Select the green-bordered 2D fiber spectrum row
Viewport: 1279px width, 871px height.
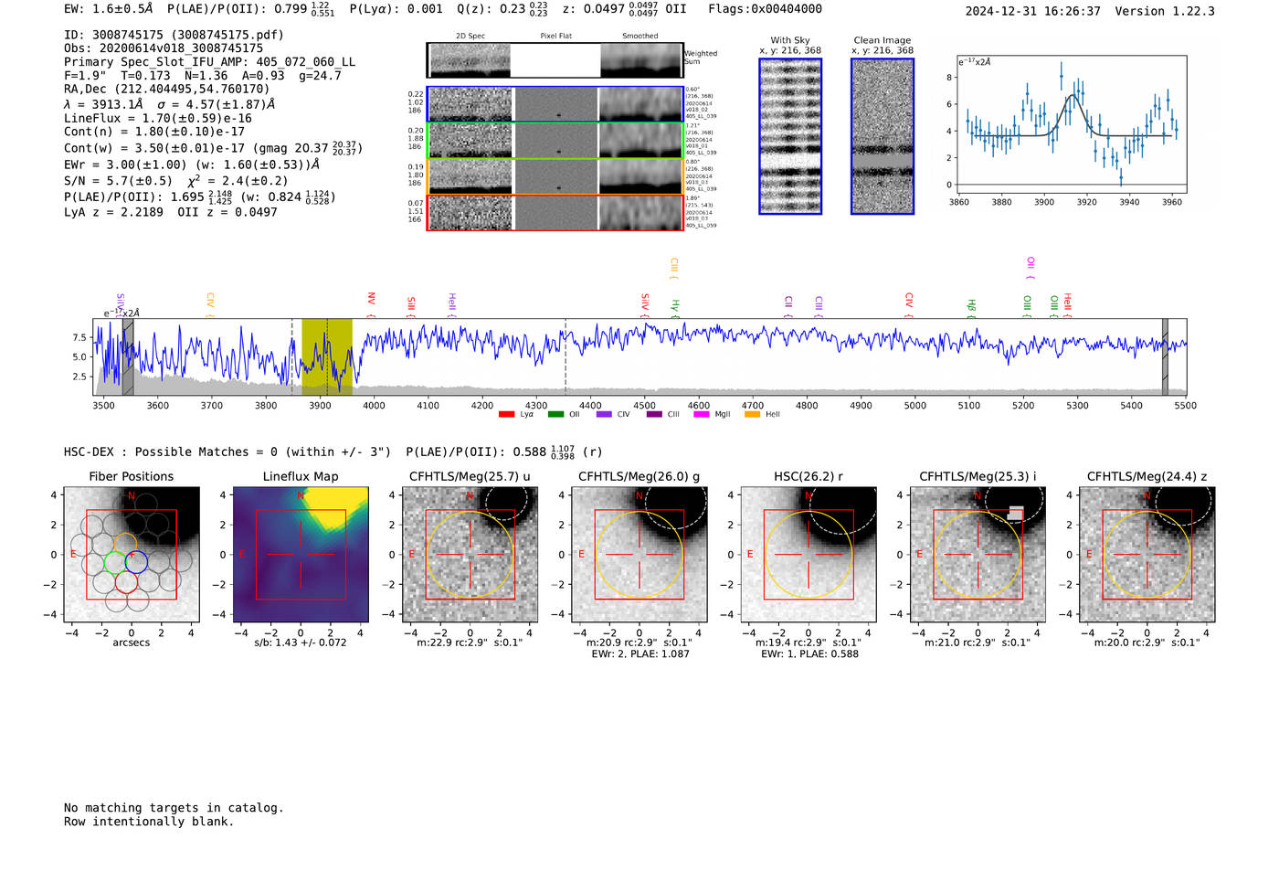pos(555,141)
